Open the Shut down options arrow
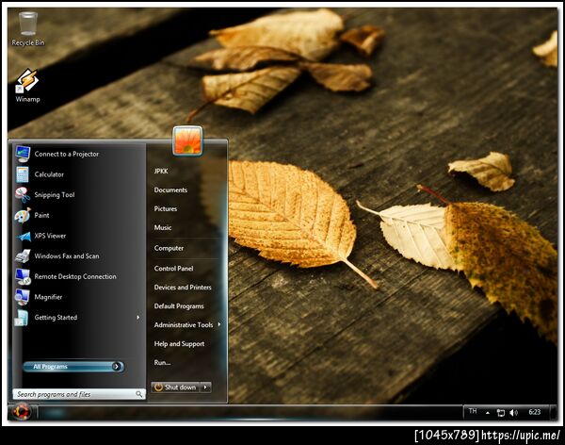 (x=205, y=387)
